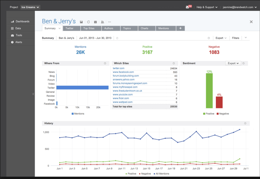260x179 pixels.
Task: Open the Sentiment panel Export dropdown
Action: click(233, 63)
